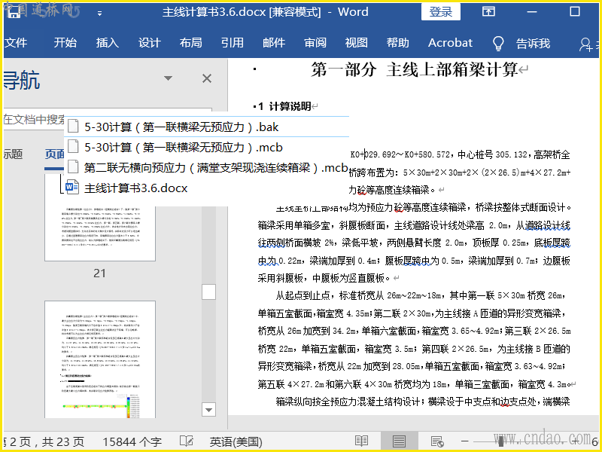Click the Tell Me lightbulb icon
Viewport: 602px width, 452px height.
coord(497,43)
